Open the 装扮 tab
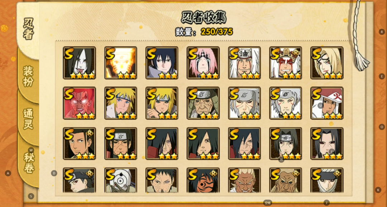 [x=28, y=76]
